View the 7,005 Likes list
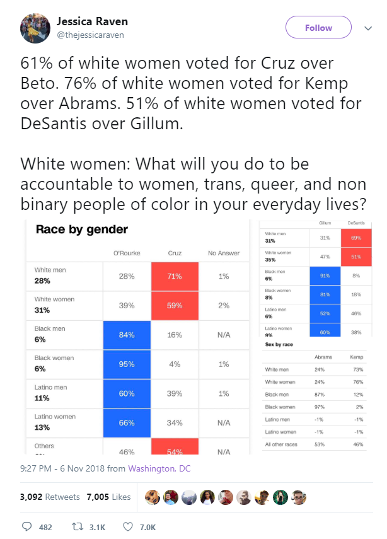This screenshot has width=387, height=539. pos(108,497)
